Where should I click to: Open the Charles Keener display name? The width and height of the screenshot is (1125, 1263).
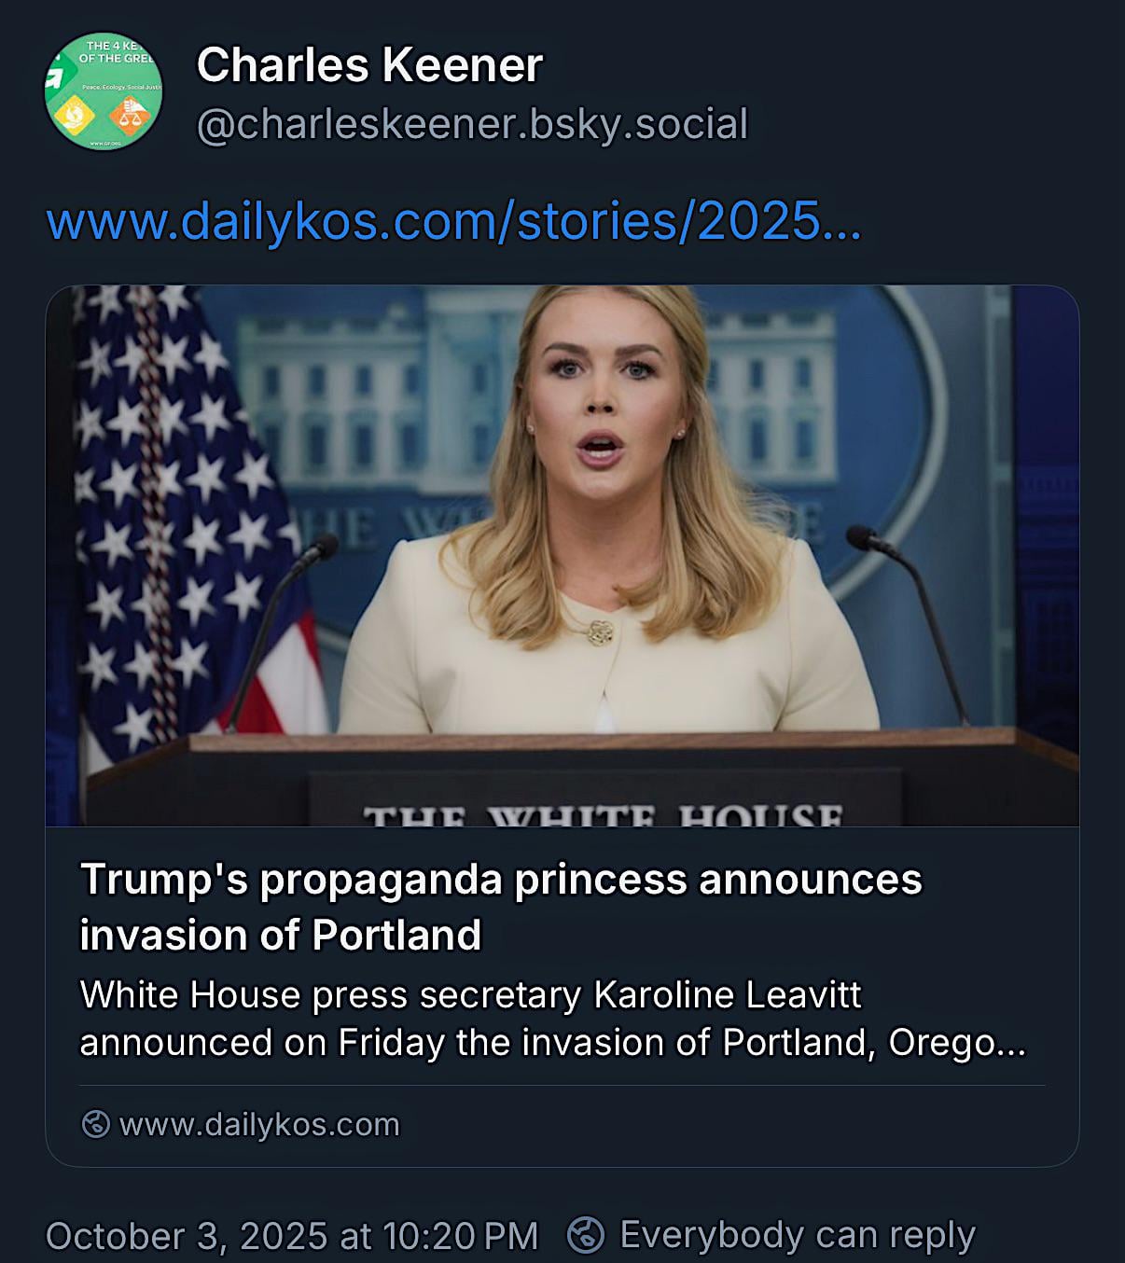point(369,65)
